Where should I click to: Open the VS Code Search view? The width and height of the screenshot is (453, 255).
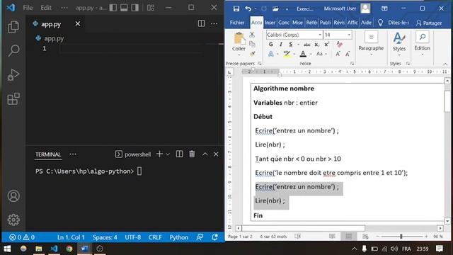click(x=13, y=50)
